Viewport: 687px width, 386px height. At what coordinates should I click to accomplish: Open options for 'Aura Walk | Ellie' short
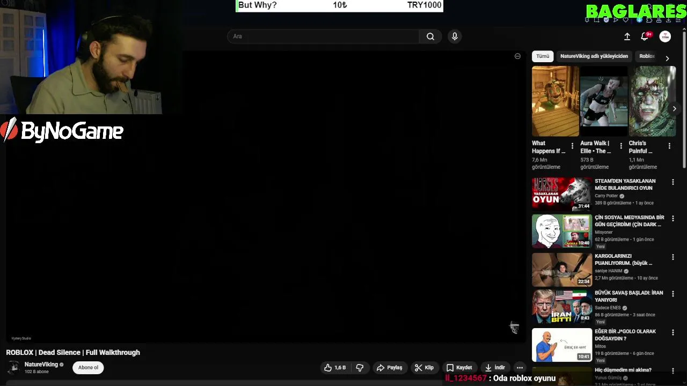621,146
